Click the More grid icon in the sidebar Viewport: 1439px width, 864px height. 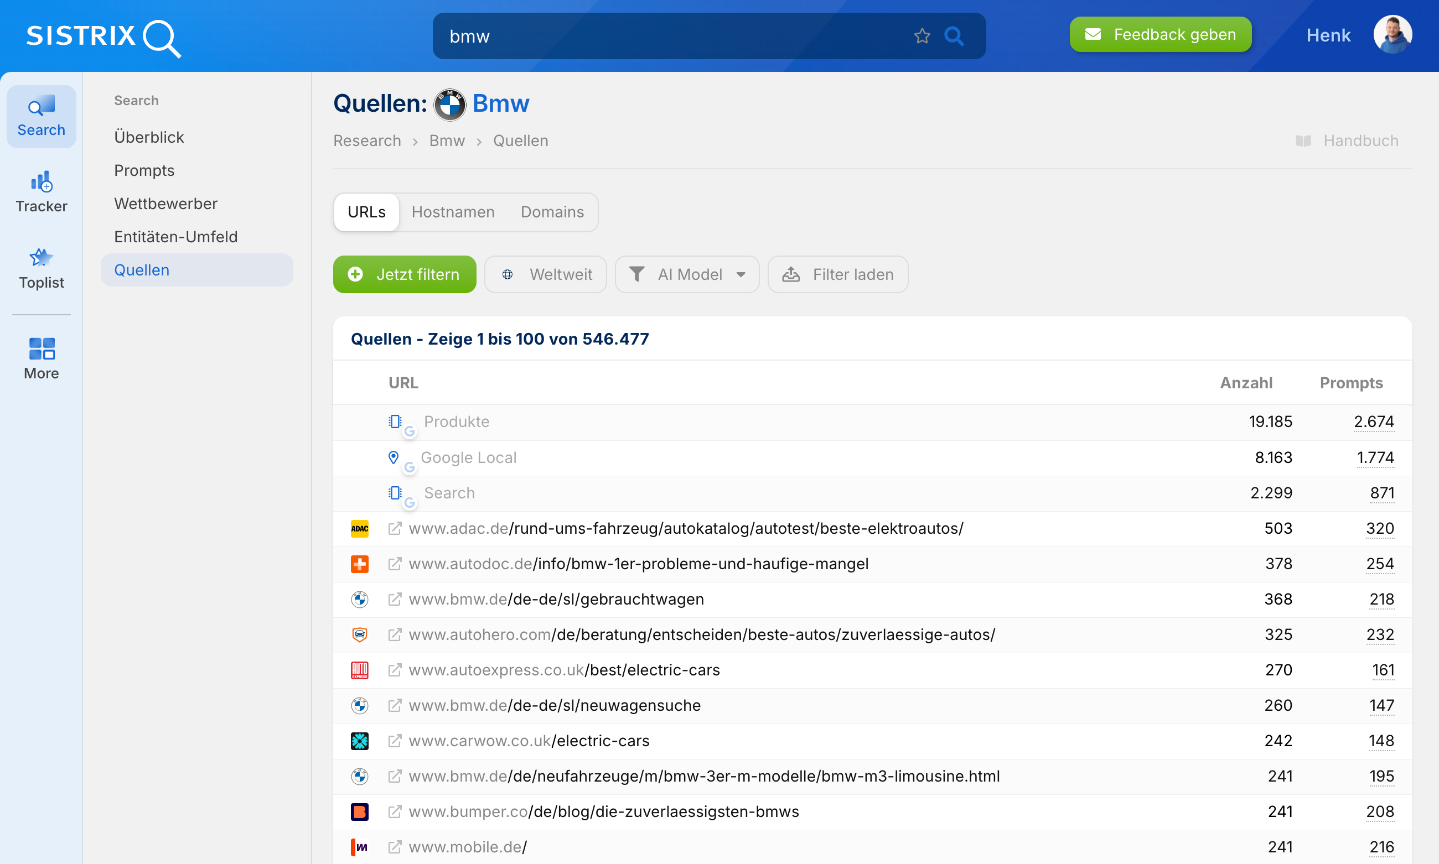point(41,348)
